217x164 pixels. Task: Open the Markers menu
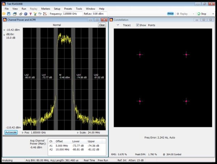click(46, 8)
